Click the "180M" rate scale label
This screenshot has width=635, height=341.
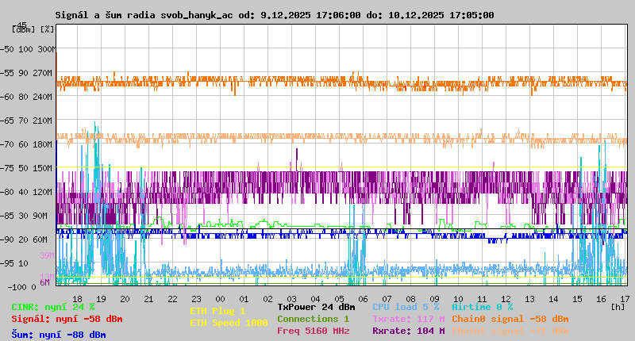44,144
